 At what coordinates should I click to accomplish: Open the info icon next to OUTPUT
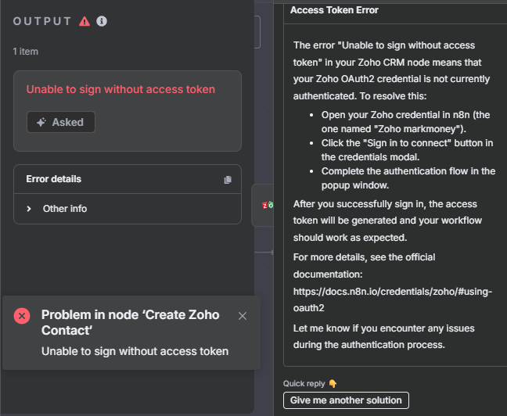click(102, 21)
